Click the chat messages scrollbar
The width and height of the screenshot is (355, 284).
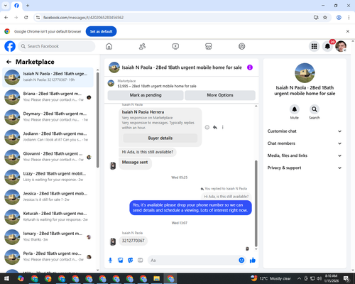pyautogui.click(x=256, y=204)
